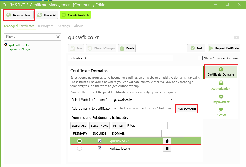The image size is (246, 167).
Task: Click SELECT ALL domains button
Action: pyautogui.click(x=79, y=126)
